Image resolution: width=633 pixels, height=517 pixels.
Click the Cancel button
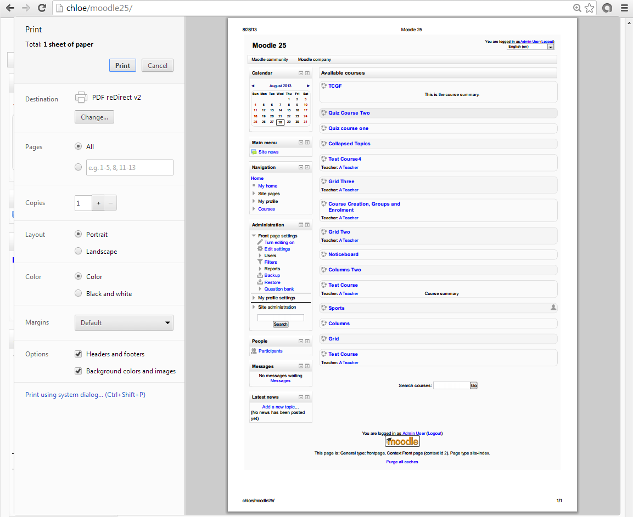coord(158,65)
